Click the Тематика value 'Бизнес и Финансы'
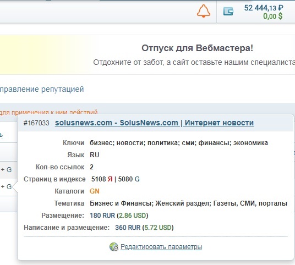 click(x=121, y=203)
